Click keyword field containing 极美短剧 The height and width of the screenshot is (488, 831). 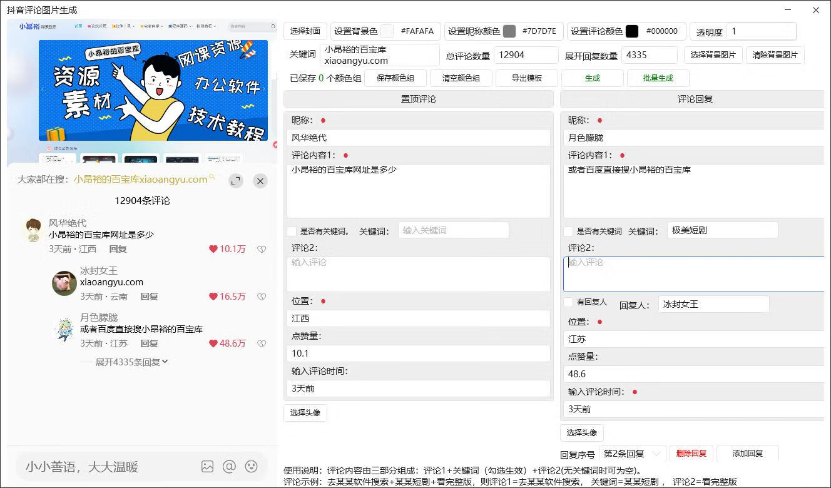point(723,230)
